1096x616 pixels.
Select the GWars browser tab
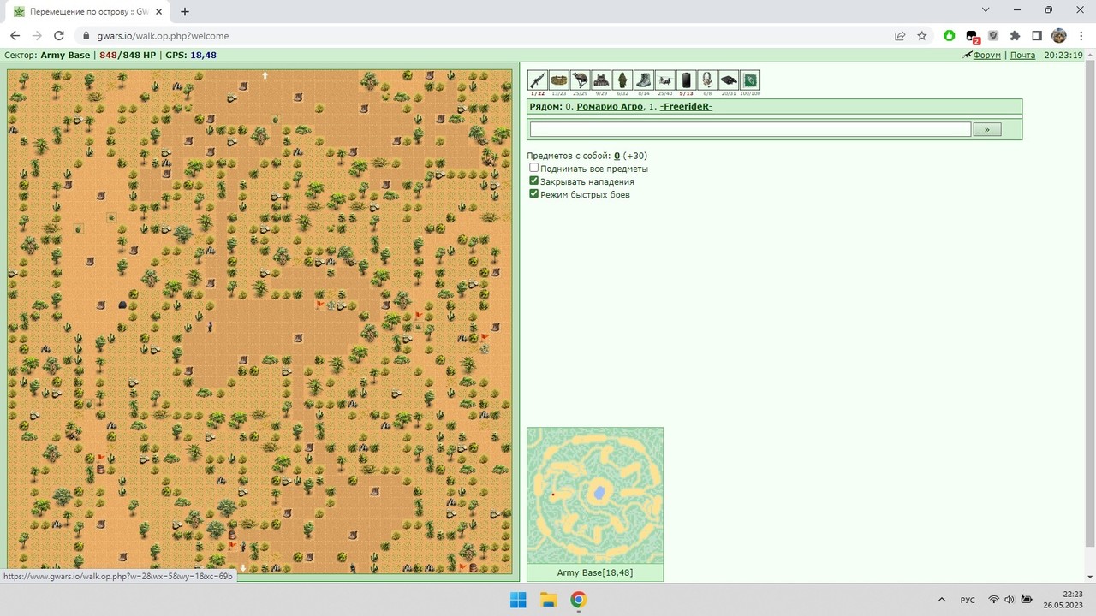[x=87, y=11]
